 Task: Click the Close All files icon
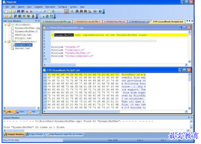(31, 11)
